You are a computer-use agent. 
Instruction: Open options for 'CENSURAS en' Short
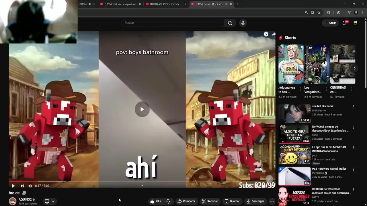(352, 89)
